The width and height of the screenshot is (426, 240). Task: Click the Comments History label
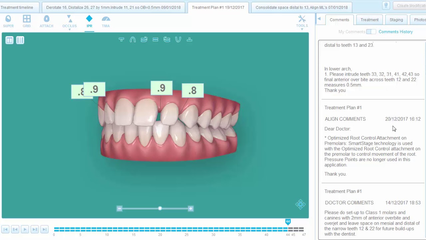pos(396,32)
